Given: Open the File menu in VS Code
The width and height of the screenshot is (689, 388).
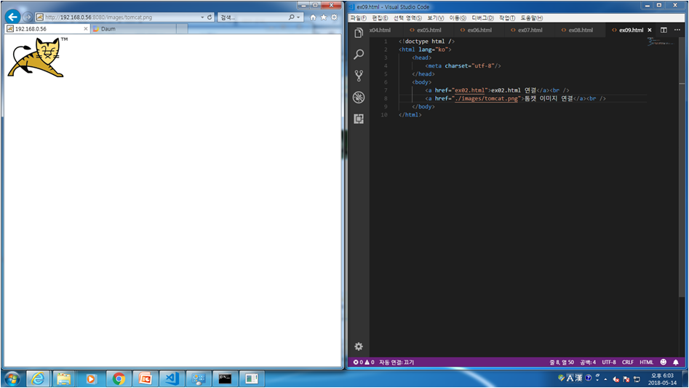Looking at the screenshot, I should (x=358, y=18).
